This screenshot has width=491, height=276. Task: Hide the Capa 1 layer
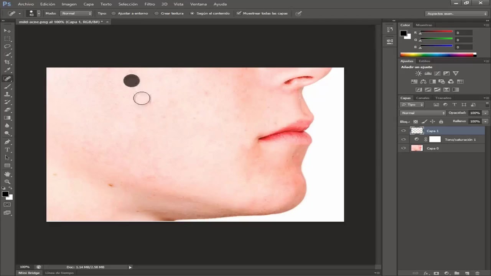tap(403, 131)
